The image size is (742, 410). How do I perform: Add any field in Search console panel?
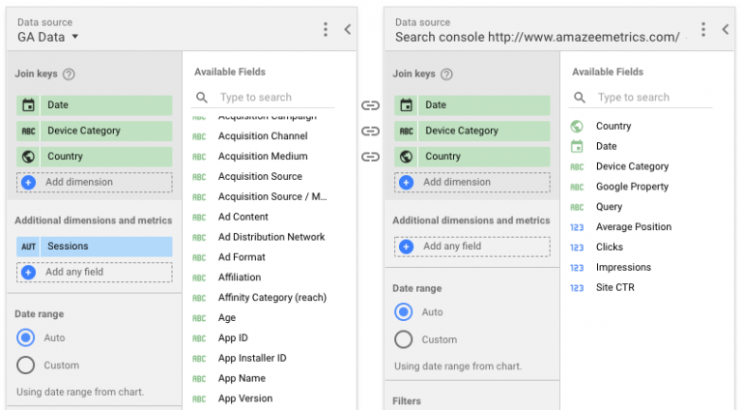point(472,247)
